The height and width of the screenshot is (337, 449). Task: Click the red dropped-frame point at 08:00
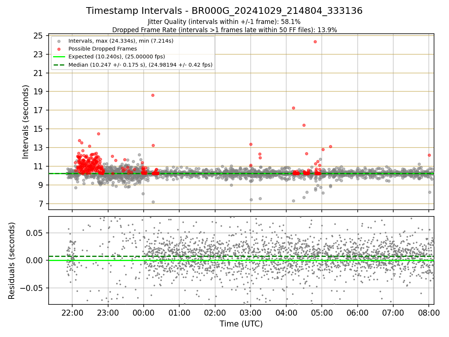coord(429,155)
